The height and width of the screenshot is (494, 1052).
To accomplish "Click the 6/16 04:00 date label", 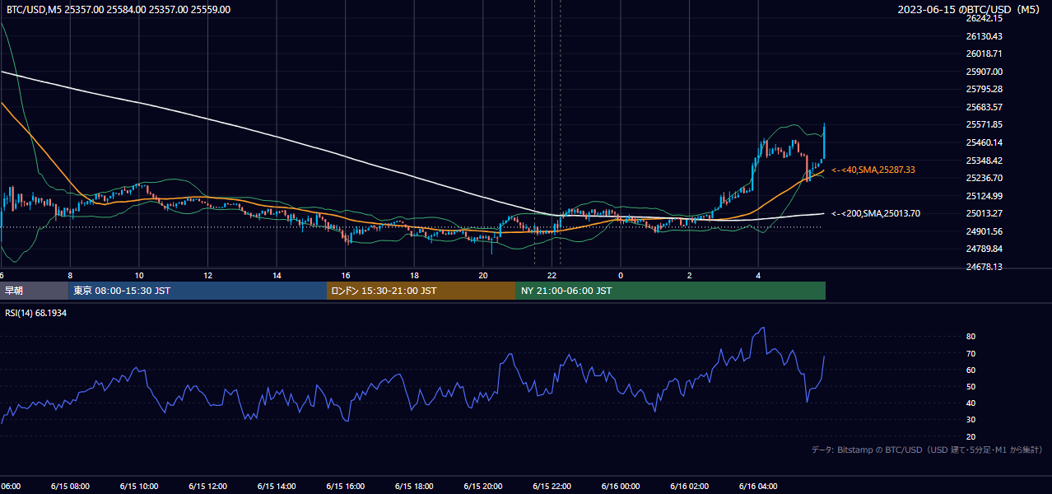I will 758,487.
